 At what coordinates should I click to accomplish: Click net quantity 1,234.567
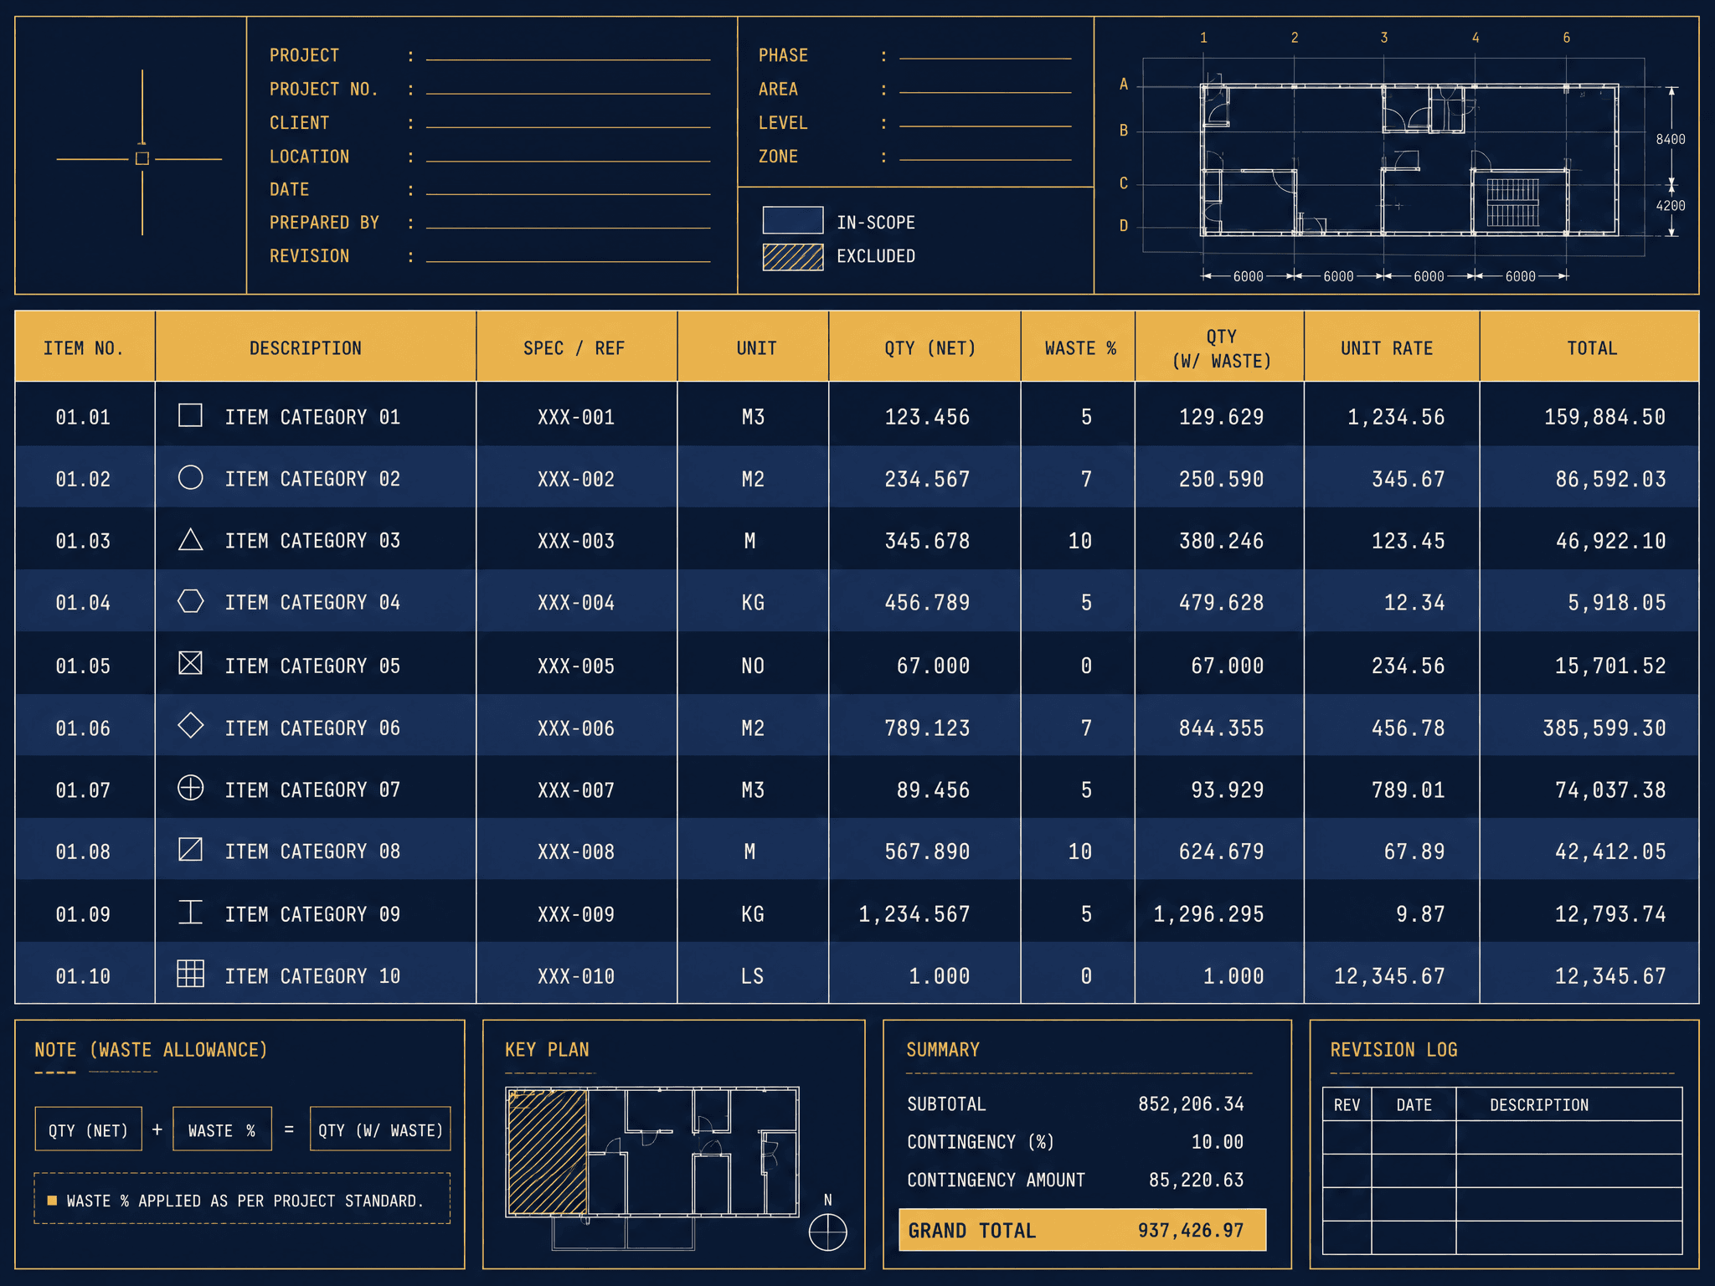tap(914, 914)
